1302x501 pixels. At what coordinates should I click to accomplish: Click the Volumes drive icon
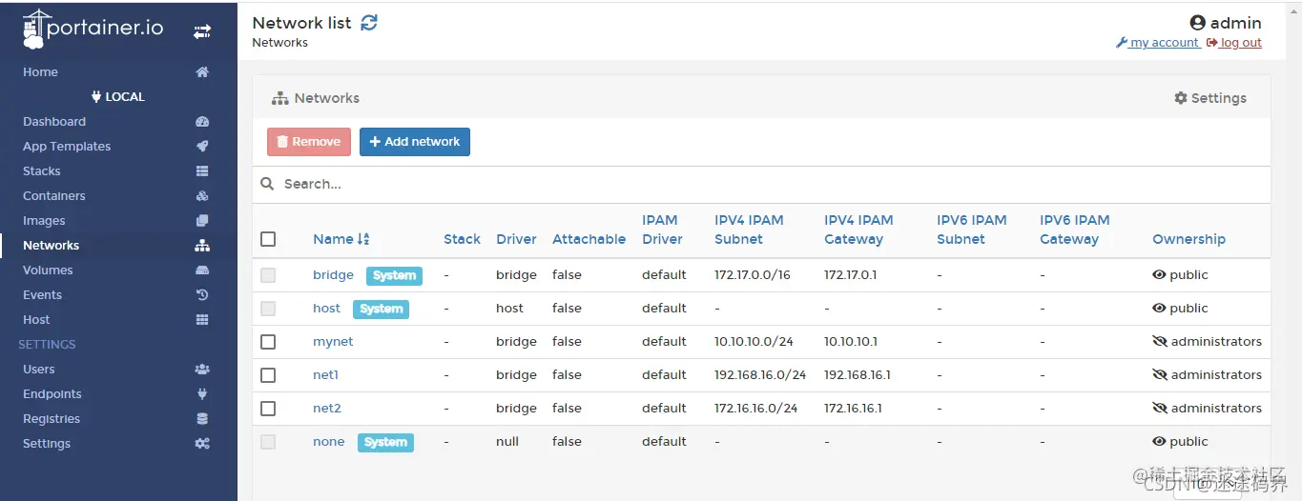(202, 271)
